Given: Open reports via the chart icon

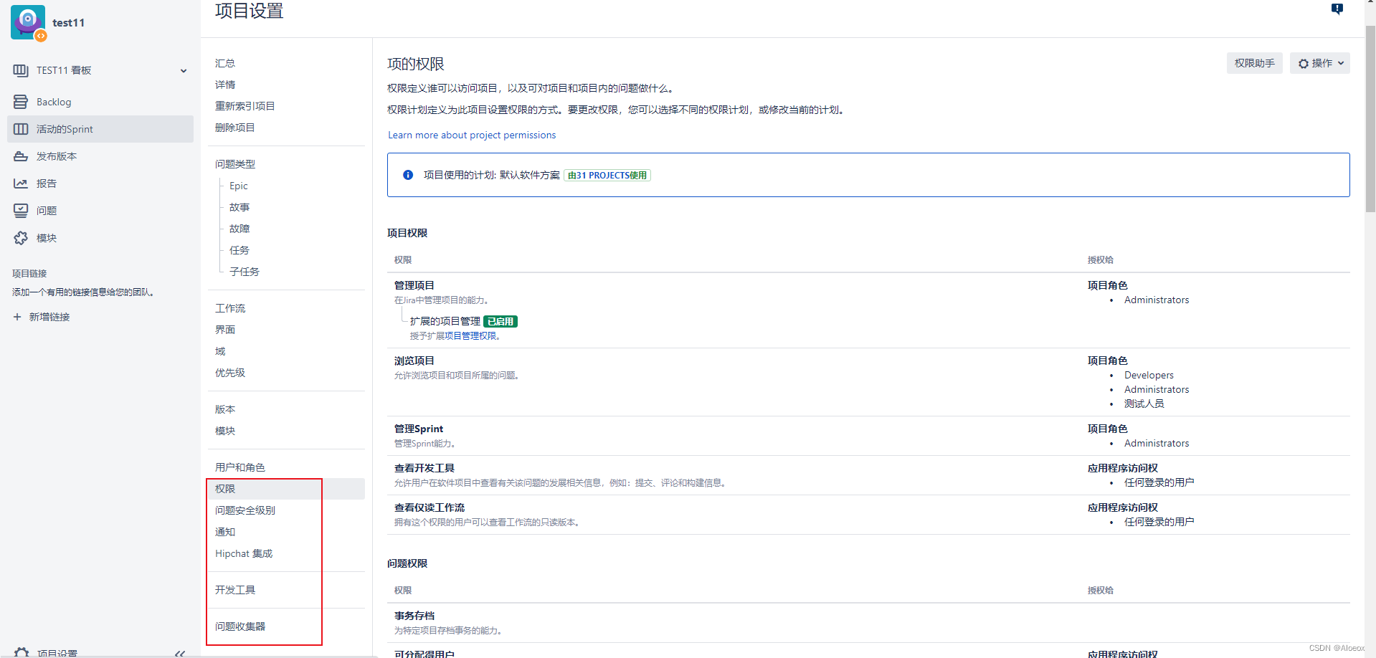Looking at the screenshot, I should click(x=21, y=183).
